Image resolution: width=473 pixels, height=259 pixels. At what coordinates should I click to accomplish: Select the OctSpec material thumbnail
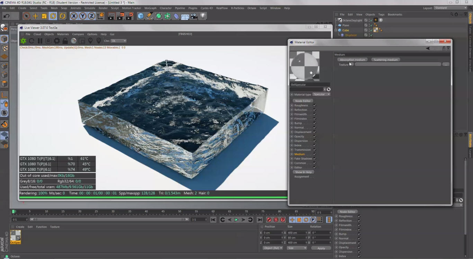coord(15,236)
